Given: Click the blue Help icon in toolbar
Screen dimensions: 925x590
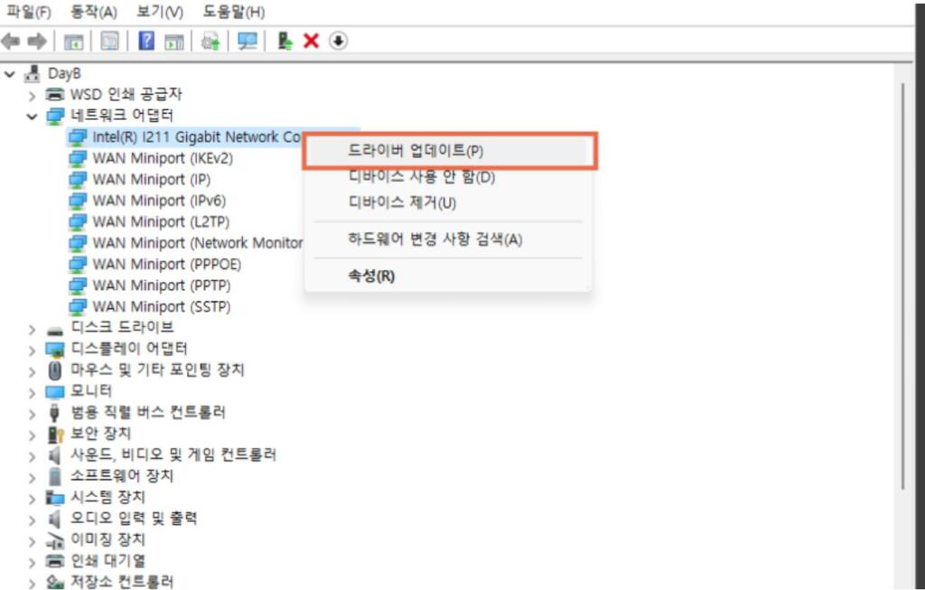Looking at the screenshot, I should pyautogui.click(x=146, y=42).
